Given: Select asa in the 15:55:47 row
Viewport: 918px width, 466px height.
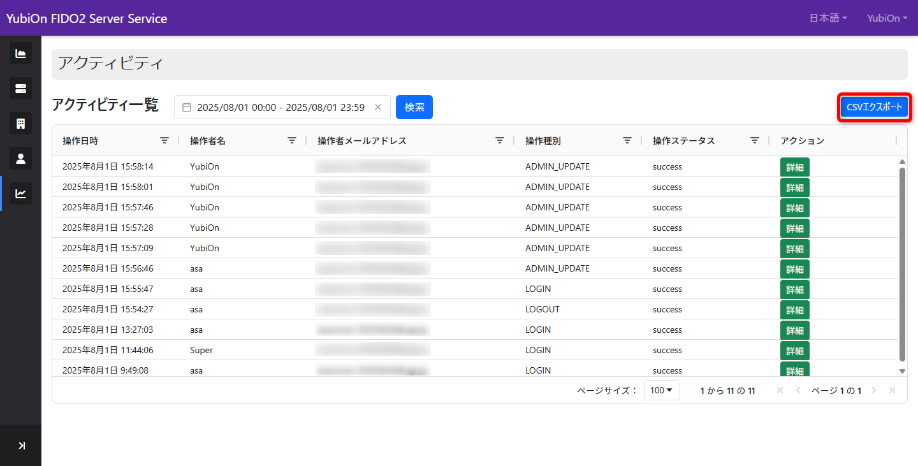Looking at the screenshot, I should 196,289.
